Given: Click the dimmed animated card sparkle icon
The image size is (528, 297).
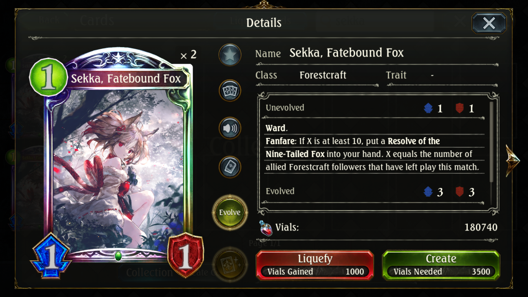Looking at the screenshot, I should click(x=230, y=264).
